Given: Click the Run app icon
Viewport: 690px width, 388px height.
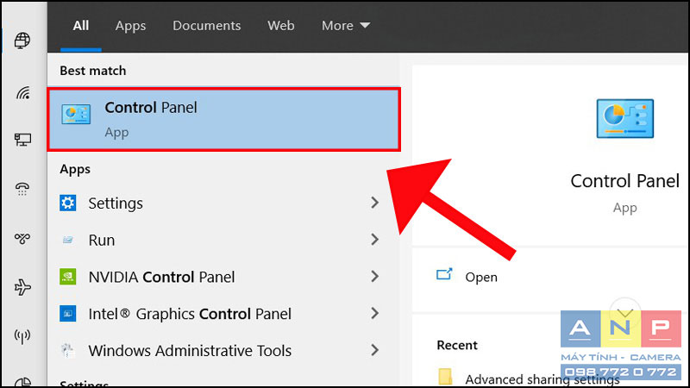Looking at the screenshot, I should [68, 240].
